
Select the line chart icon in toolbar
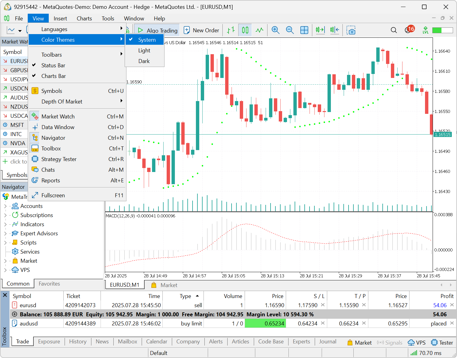(x=259, y=30)
